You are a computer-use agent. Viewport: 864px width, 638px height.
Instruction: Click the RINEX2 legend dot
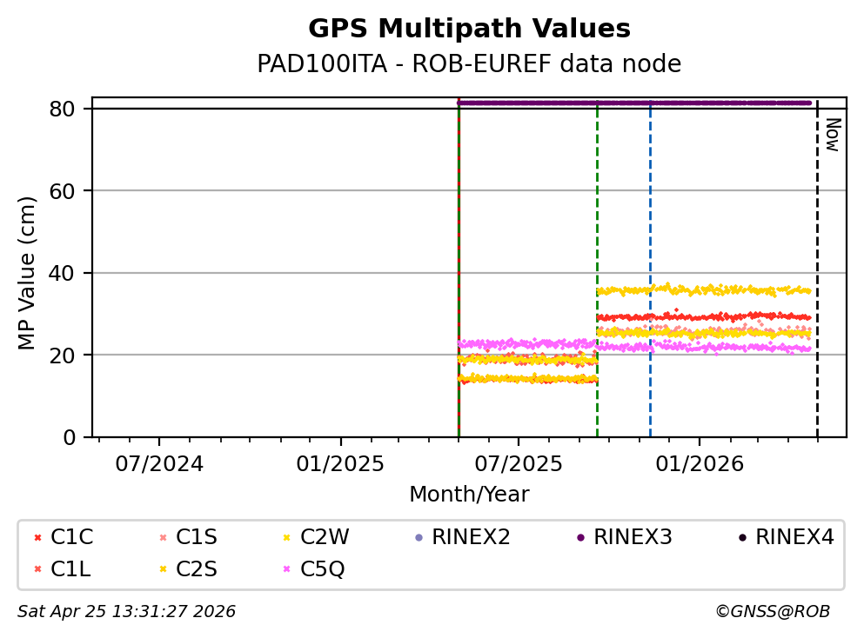tap(419, 538)
